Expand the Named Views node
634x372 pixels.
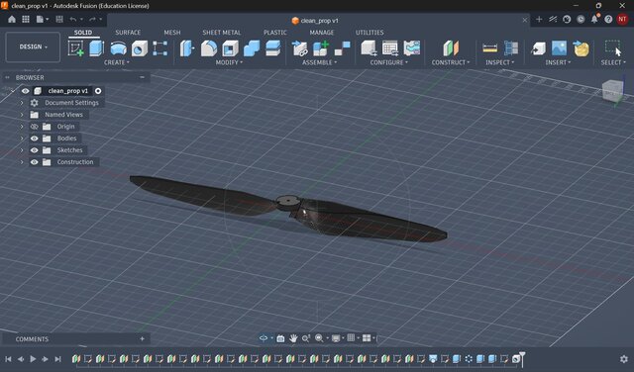pyautogui.click(x=22, y=115)
